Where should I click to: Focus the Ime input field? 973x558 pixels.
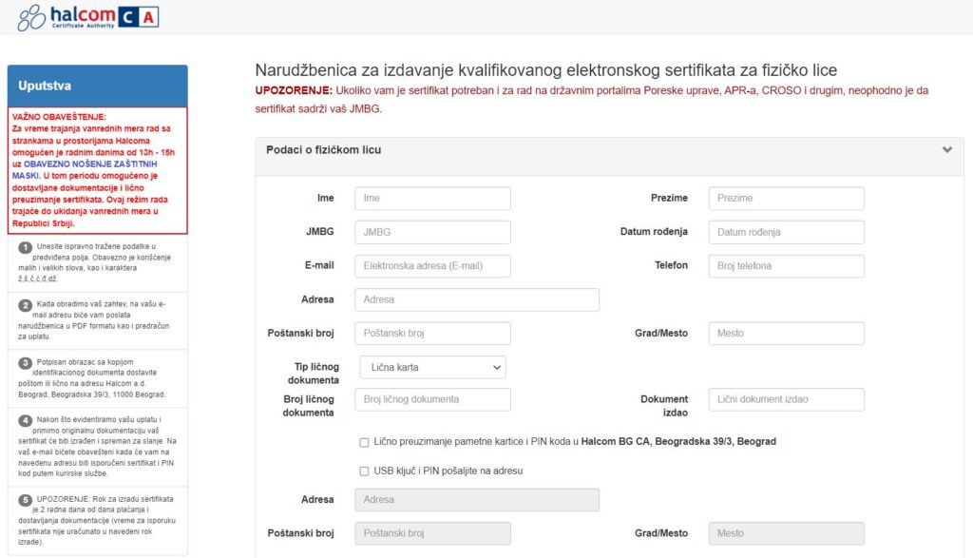pyautogui.click(x=432, y=198)
